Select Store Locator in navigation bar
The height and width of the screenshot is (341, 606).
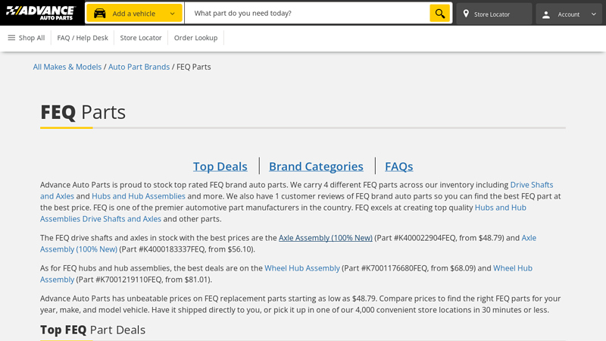pyautogui.click(x=141, y=38)
